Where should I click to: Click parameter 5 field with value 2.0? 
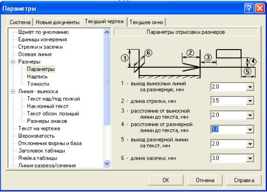click(x=228, y=144)
